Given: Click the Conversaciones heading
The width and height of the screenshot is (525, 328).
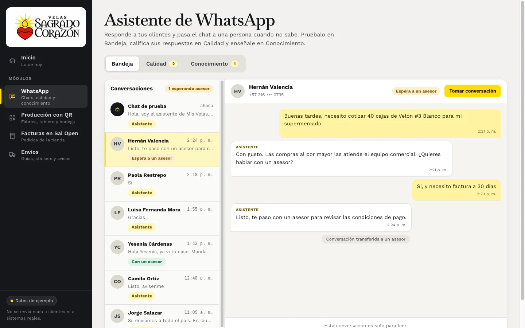Looking at the screenshot, I should click(x=132, y=89).
